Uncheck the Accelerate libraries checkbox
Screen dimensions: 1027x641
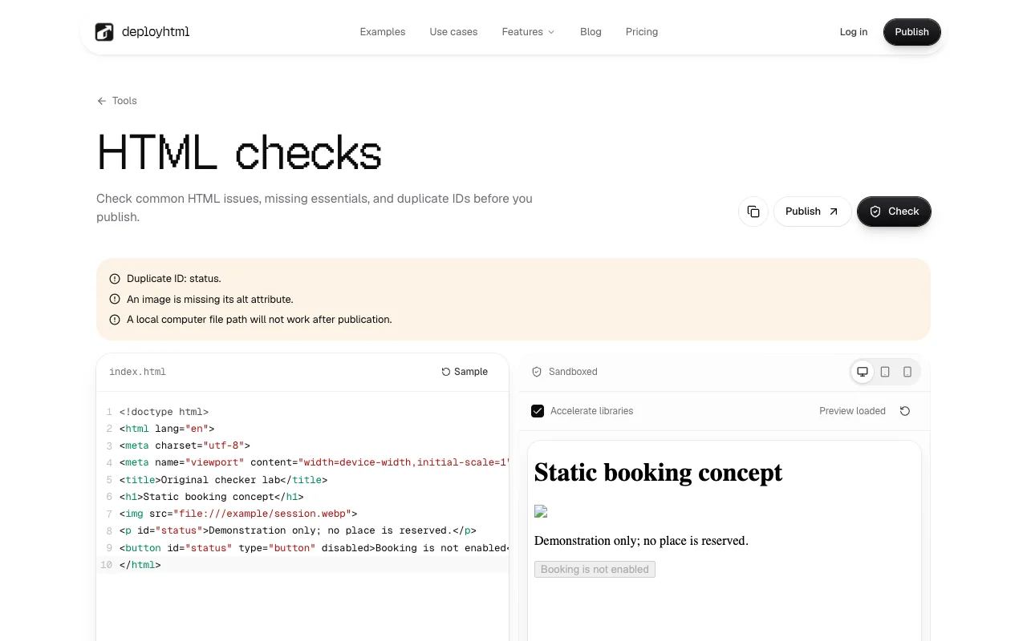click(x=538, y=411)
